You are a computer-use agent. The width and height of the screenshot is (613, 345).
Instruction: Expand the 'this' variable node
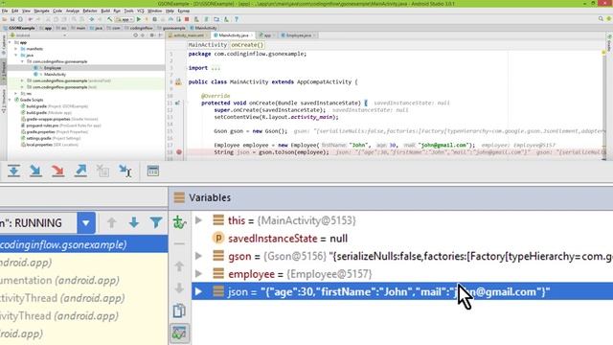click(x=198, y=220)
